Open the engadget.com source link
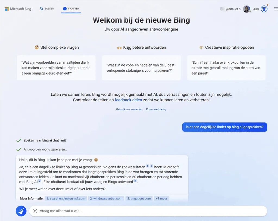 (x=139, y=198)
